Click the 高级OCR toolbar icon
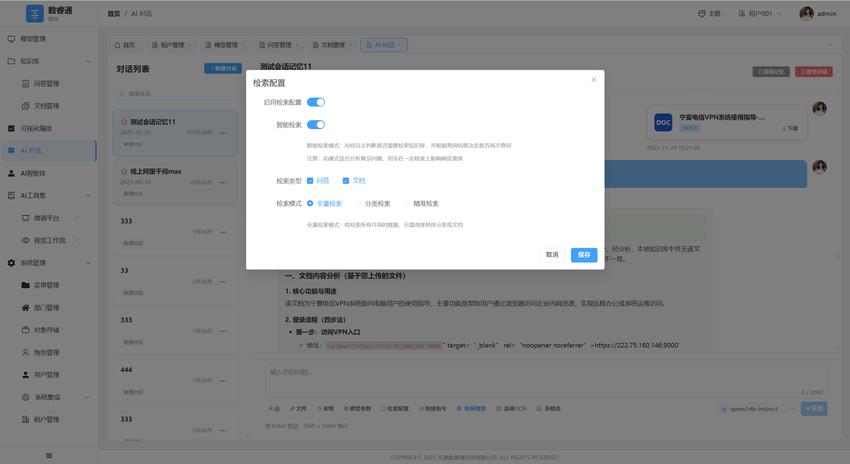Viewport: 850px width, 464px height. pos(499,409)
